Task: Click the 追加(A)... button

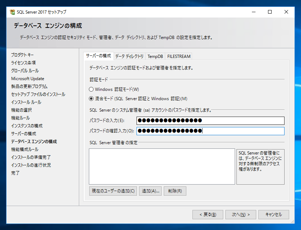Action: coord(150,191)
